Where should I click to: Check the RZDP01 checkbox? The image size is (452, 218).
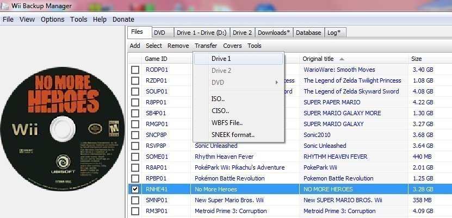click(135, 80)
